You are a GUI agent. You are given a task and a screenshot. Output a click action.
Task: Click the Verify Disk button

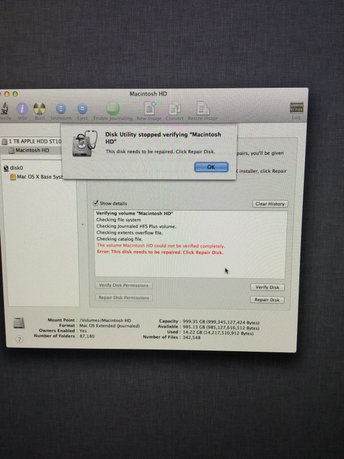[x=267, y=287]
